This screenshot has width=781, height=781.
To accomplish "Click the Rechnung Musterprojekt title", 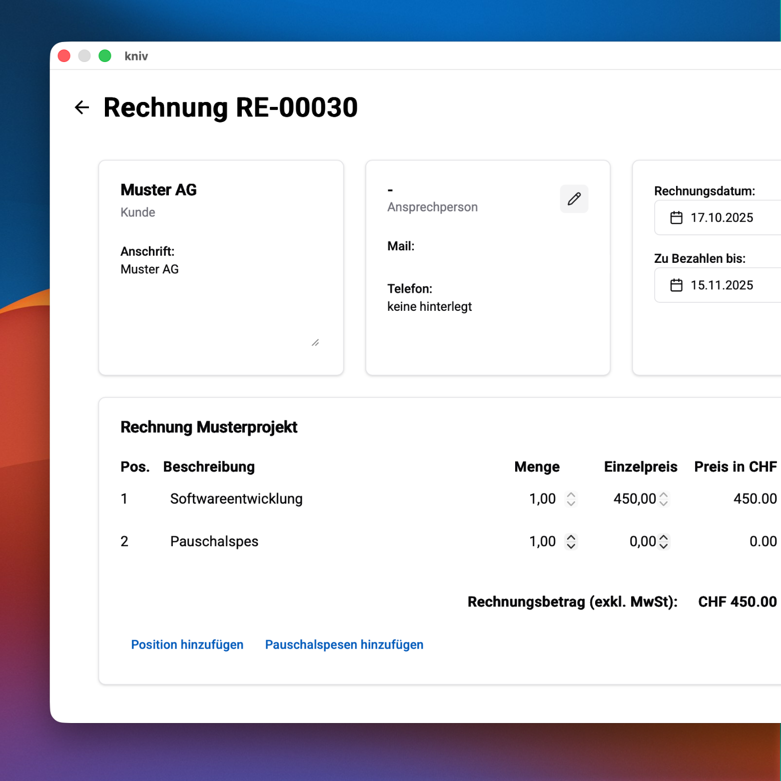I will (209, 427).
